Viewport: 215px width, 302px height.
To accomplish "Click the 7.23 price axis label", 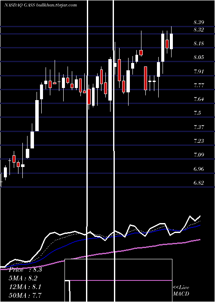I will coord(199,141).
